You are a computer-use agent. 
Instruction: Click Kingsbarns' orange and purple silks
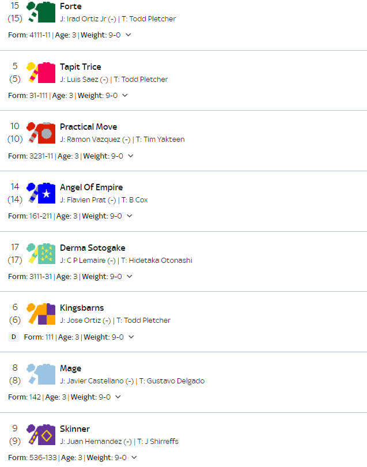pos(41,314)
